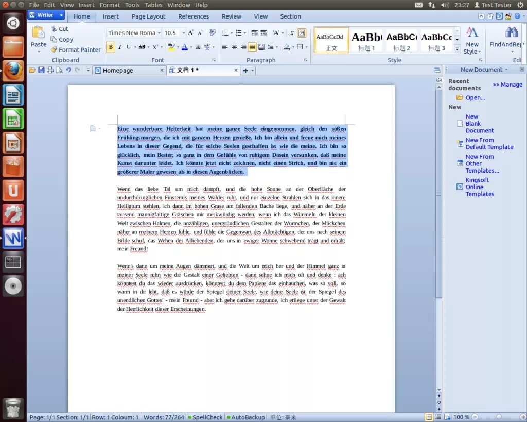The height and width of the screenshot is (422, 527).
Task: Cut the selected text with scissors icon
Action: pos(54,29)
